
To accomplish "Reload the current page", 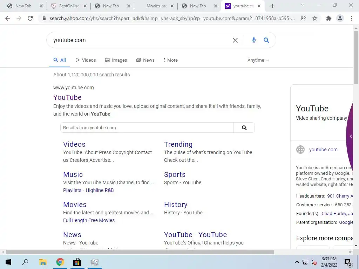I will coord(30,18).
